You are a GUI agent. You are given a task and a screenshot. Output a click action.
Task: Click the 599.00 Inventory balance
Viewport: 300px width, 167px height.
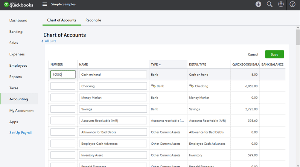pyautogui.click(x=253, y=155)
